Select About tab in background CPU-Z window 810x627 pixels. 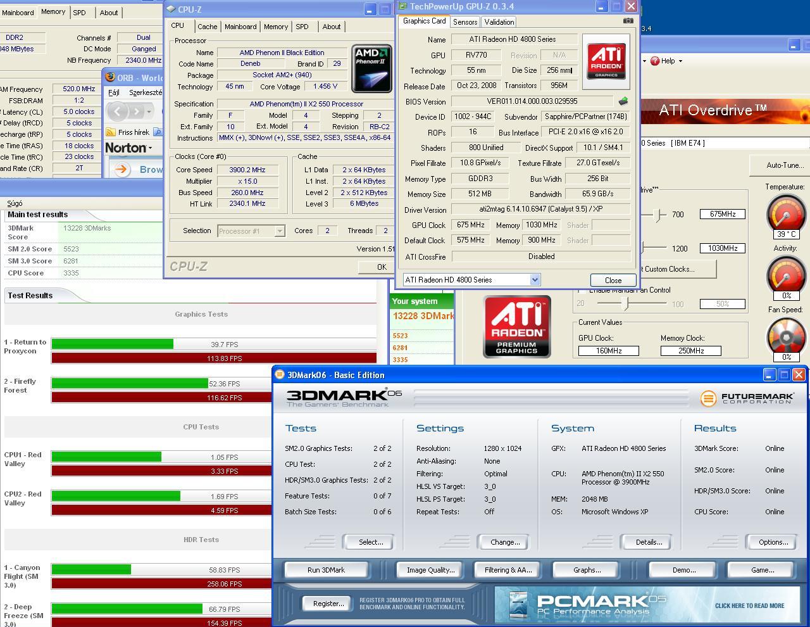[108, 12]
